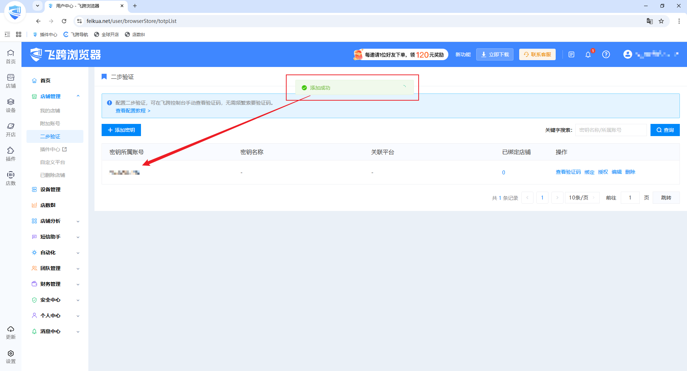Expand the 消息中心 menu section
This screenshot has height=371, width=687.
(x=78, y=332)
